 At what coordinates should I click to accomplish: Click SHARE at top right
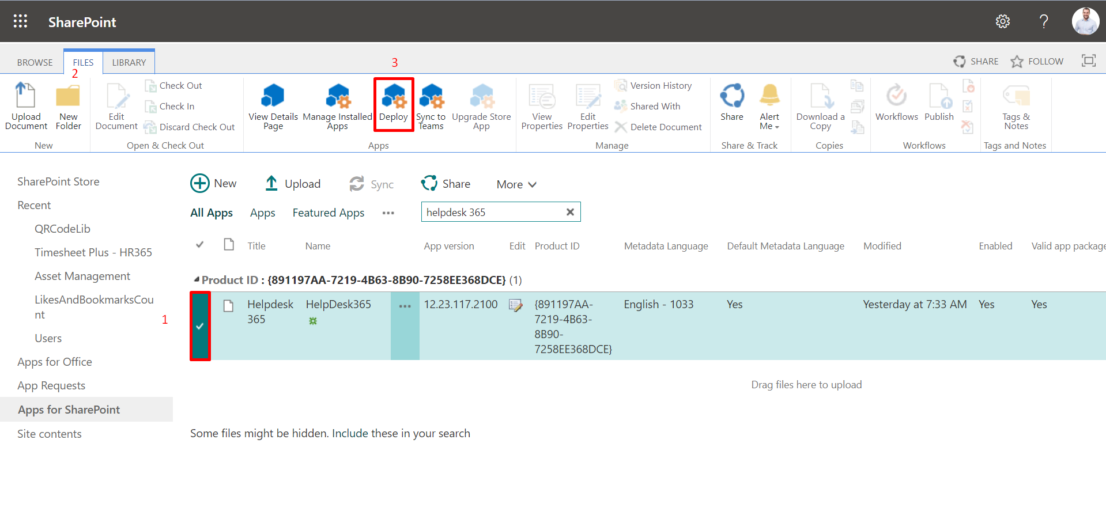(976, 61)
